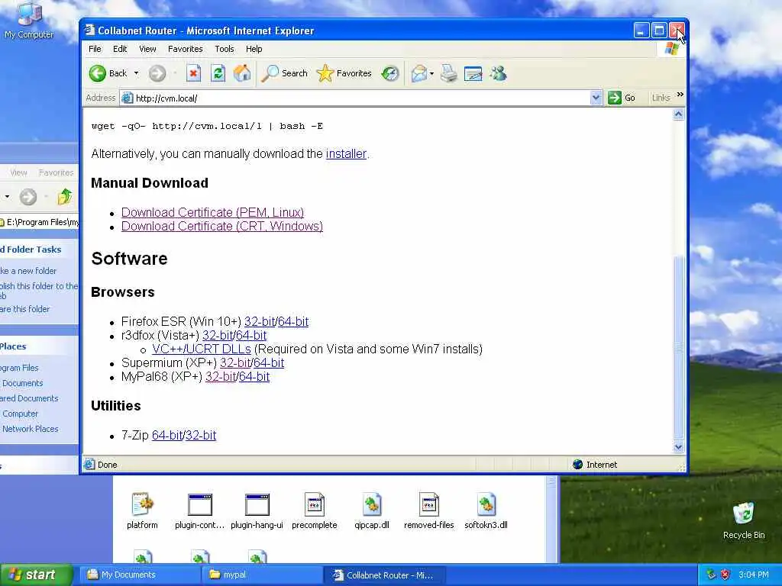Image resolution: width=782 pixels, height=586 pixels.
Task: Click the page scrollbar down arrow
Action: point(678,447)
